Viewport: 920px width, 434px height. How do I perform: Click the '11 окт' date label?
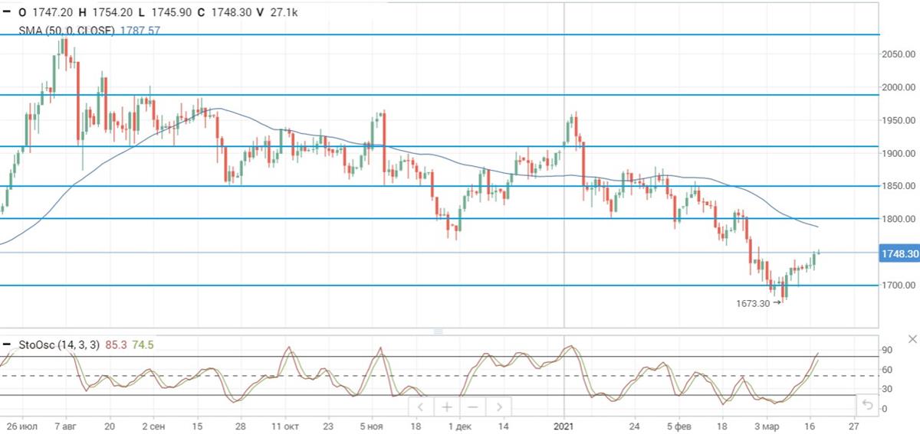click(x=285, y=425)
